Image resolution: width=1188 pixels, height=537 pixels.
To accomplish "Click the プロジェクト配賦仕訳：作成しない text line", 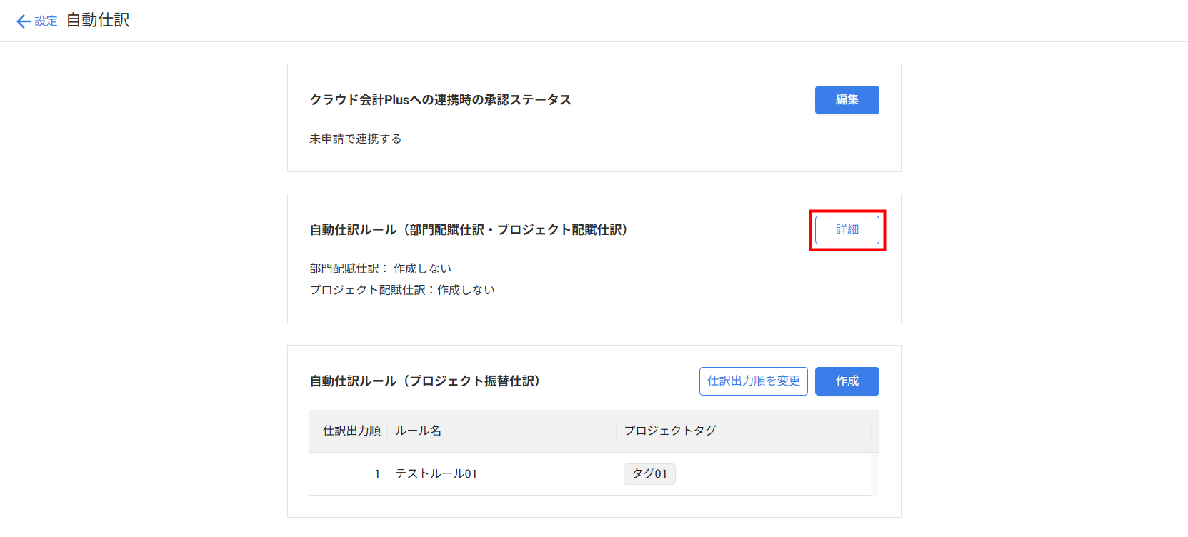I will [401, 290].
